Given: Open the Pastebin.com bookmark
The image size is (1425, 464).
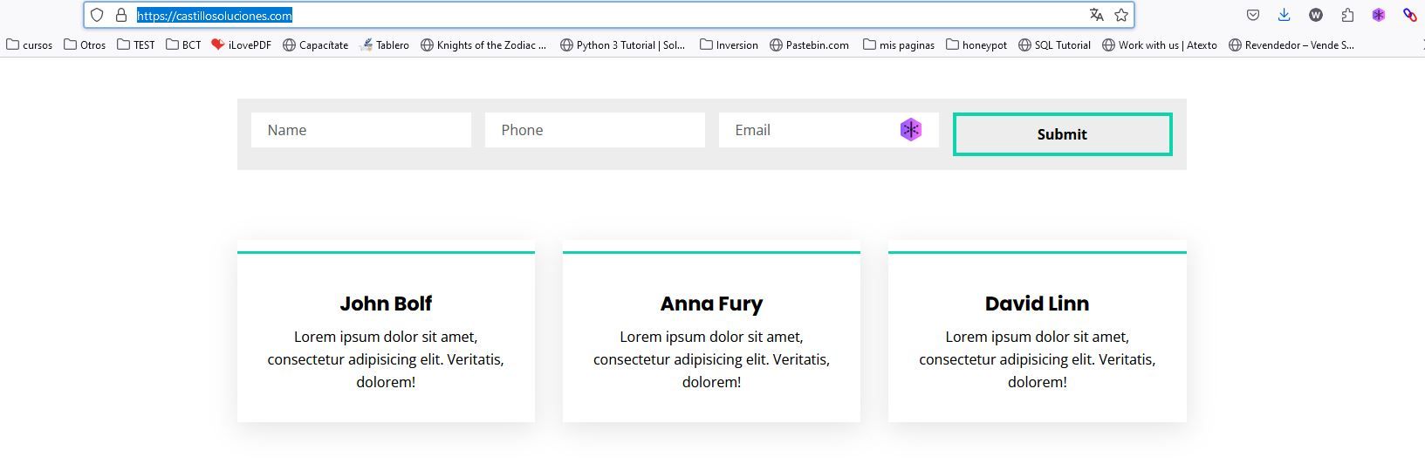Looking at the screenshot, I should point(809,44).
